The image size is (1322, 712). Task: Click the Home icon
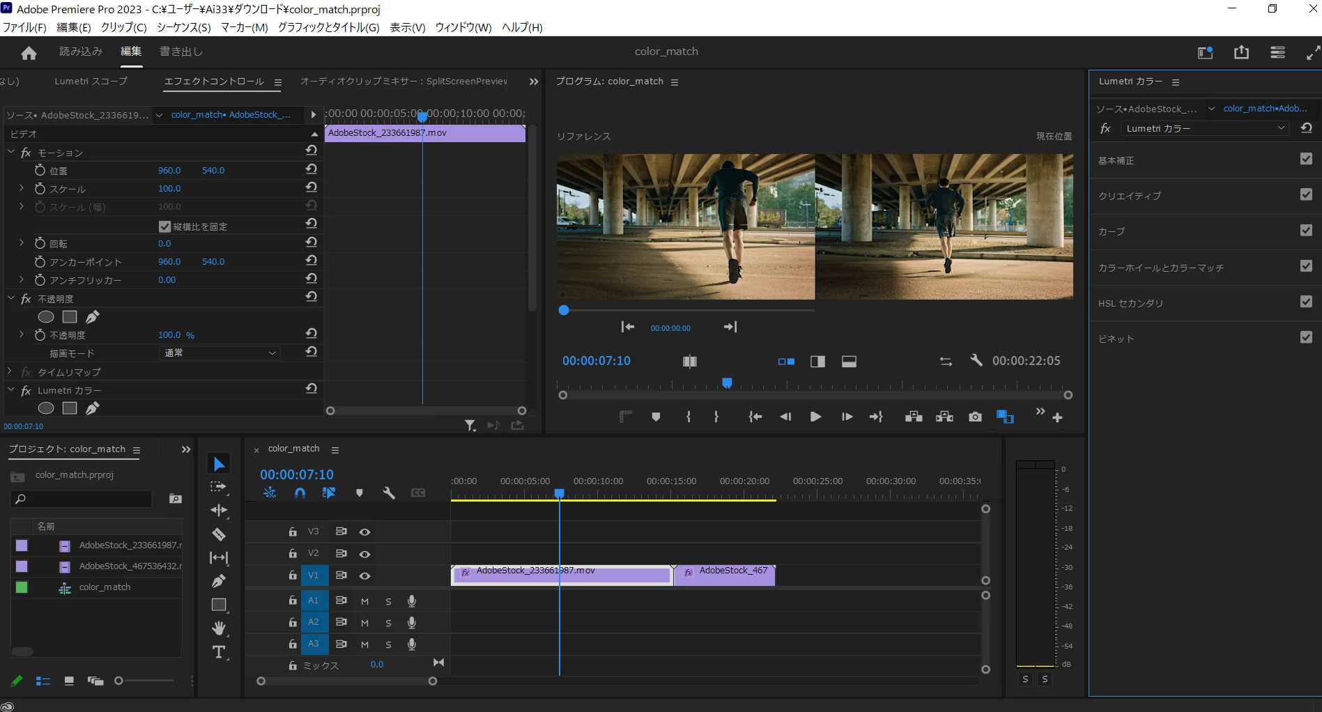(29, 53)
